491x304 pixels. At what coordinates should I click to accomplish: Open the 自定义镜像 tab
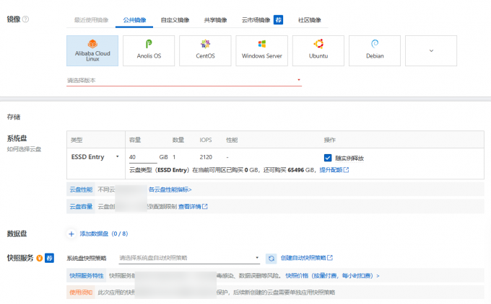tap(175, 20)
